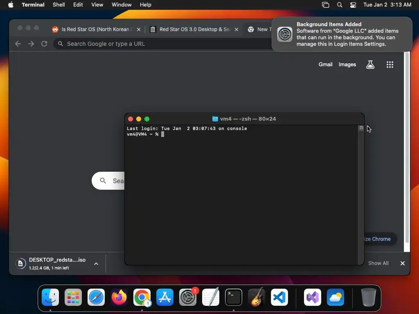
Task: Click Chrome's back arrow
Action: point(18,44)
